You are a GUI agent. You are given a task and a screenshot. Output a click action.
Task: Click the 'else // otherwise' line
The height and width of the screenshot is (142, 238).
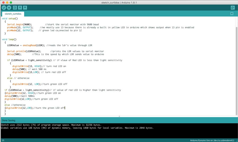tap(18, 78)
